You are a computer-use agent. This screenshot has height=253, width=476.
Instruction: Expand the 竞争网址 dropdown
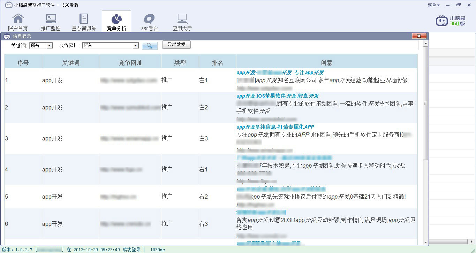point(136,46)
